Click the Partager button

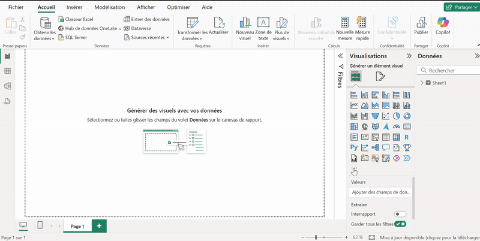pyautogui.click(x=461, y=7)
